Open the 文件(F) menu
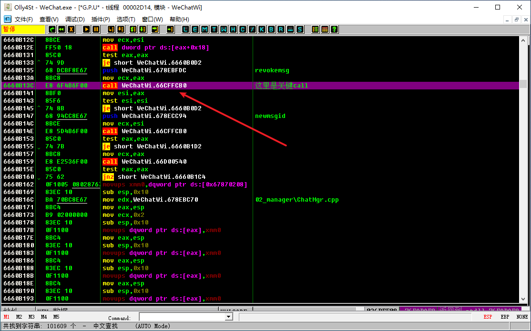The image size is (531, 331). (24, 19)
